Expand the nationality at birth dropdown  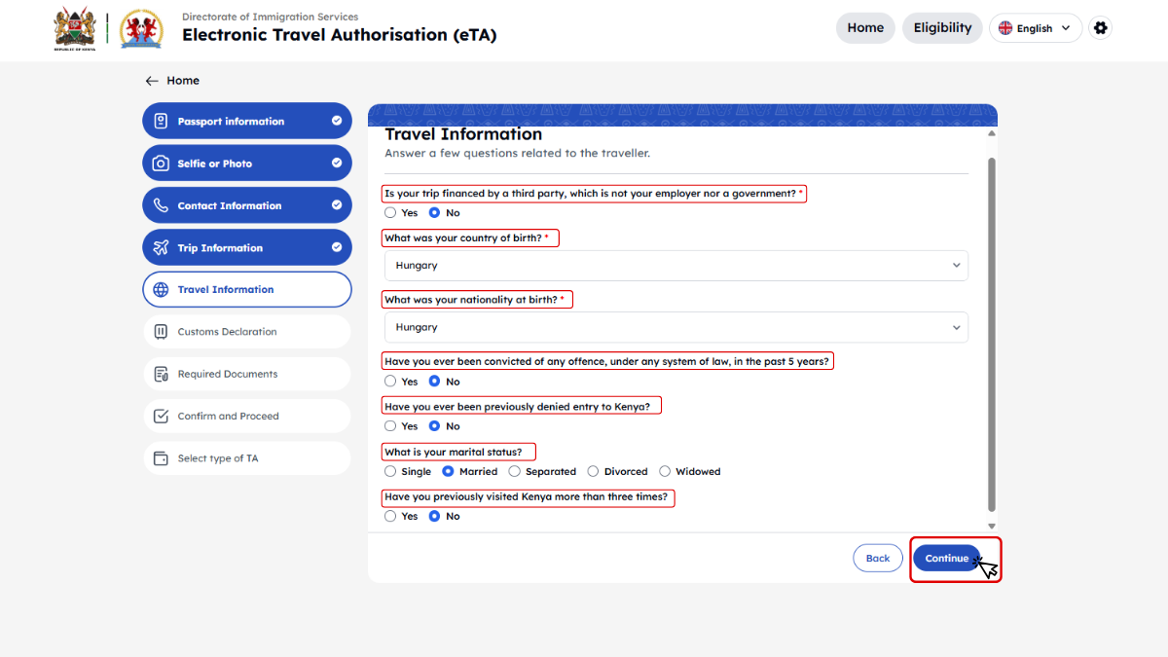coord(675,328)
